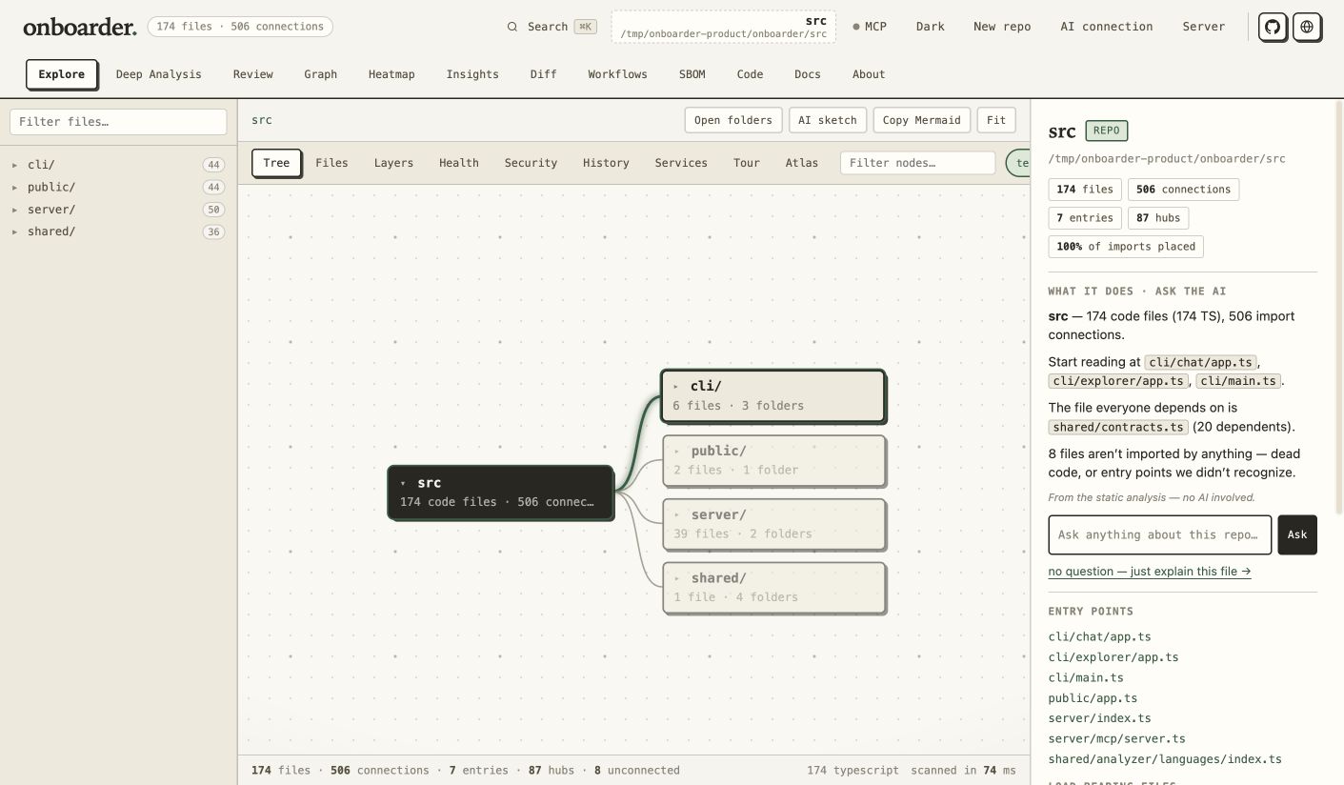Click the Ask button
The image size is (1344, 785).
tap(1297, 534)
